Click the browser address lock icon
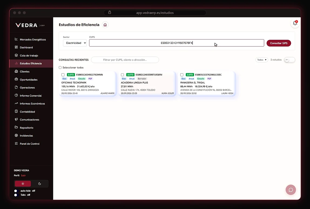 (110, 12)
